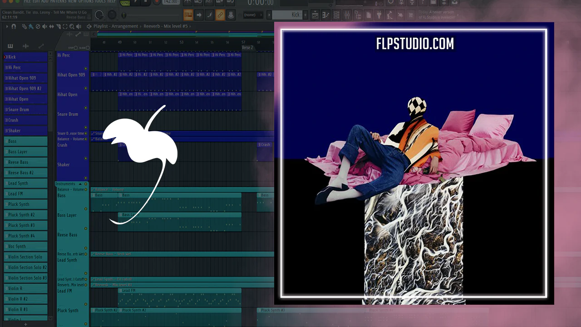
Task: Select the Zoom magnifier tool in playlist toolbar
Action: 72,26
